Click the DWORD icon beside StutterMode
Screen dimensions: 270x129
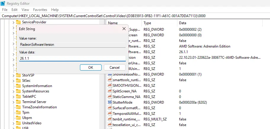coord(110,102)
